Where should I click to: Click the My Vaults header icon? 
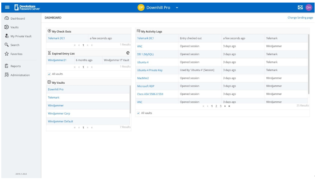[49, 82]
